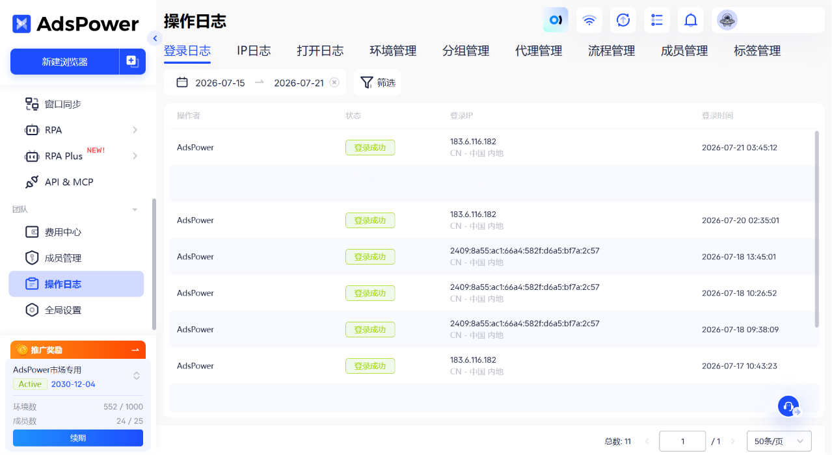Screen dimensions: 832x455
Task: Click the 新建浏览器 button
Action: coord(64,62)
